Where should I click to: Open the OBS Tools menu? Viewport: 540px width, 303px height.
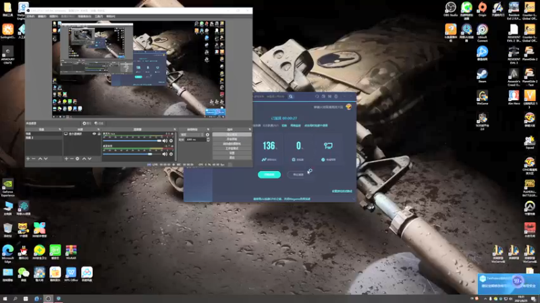pos(99,16)
